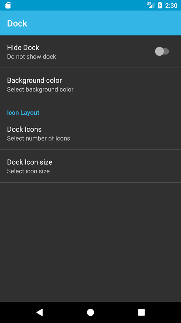This screenshot has height=323, width=181.
Task: Tap the 2:30 clock in status bar
Action: coord(171,5)
